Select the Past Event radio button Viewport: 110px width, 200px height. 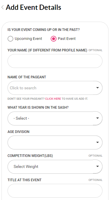coord(54,39)
